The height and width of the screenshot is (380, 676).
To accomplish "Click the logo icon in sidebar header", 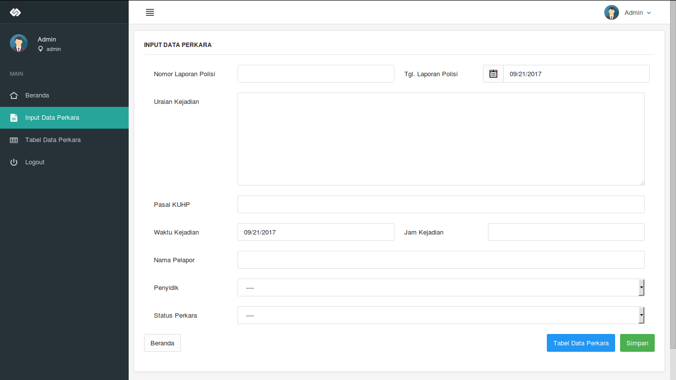I will [x=15, y=12].
